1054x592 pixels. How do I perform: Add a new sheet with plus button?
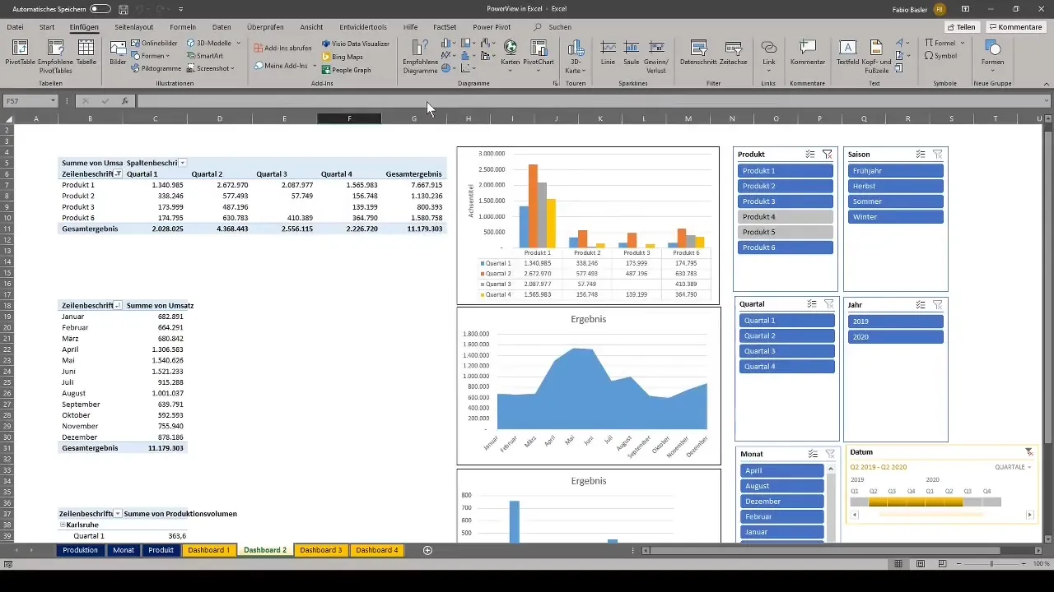pos(427,550)
